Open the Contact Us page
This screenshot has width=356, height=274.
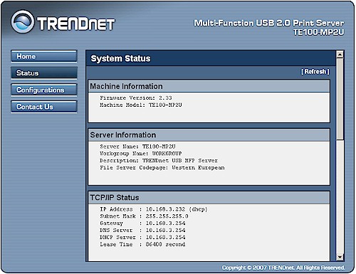[44, 107]
